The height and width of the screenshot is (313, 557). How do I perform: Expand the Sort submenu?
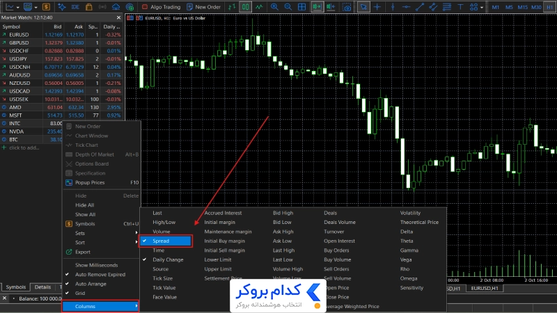(101, 242)
